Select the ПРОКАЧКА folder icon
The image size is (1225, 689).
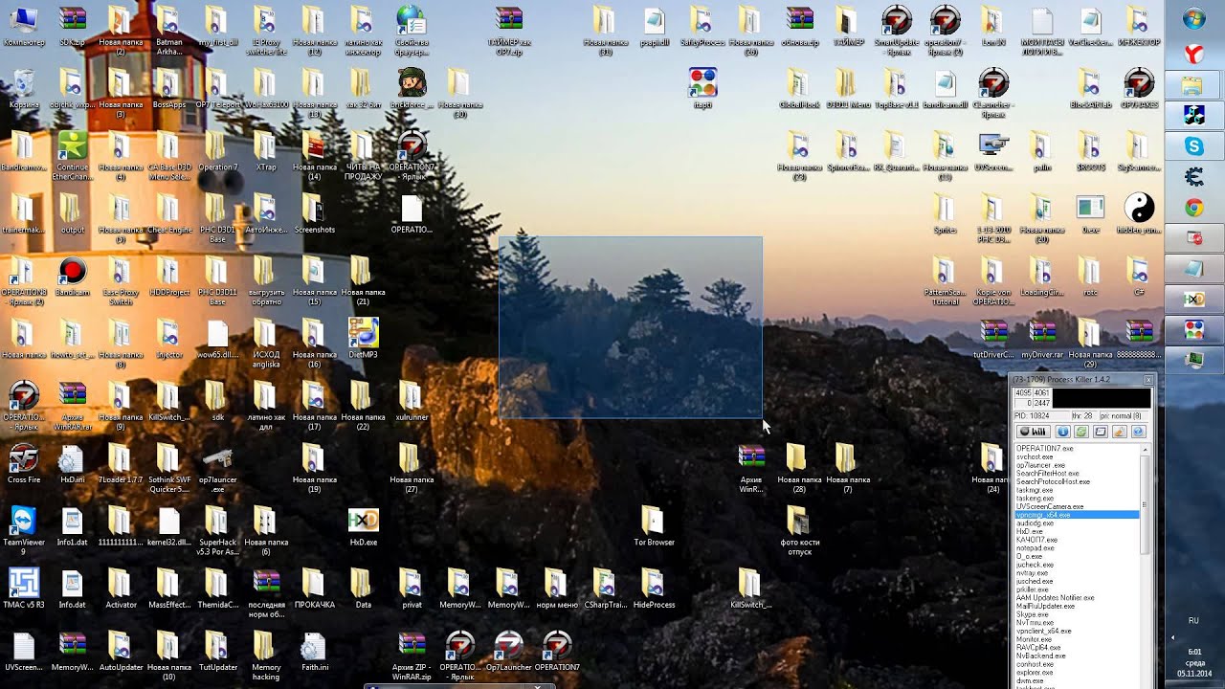tap(314, 588)
